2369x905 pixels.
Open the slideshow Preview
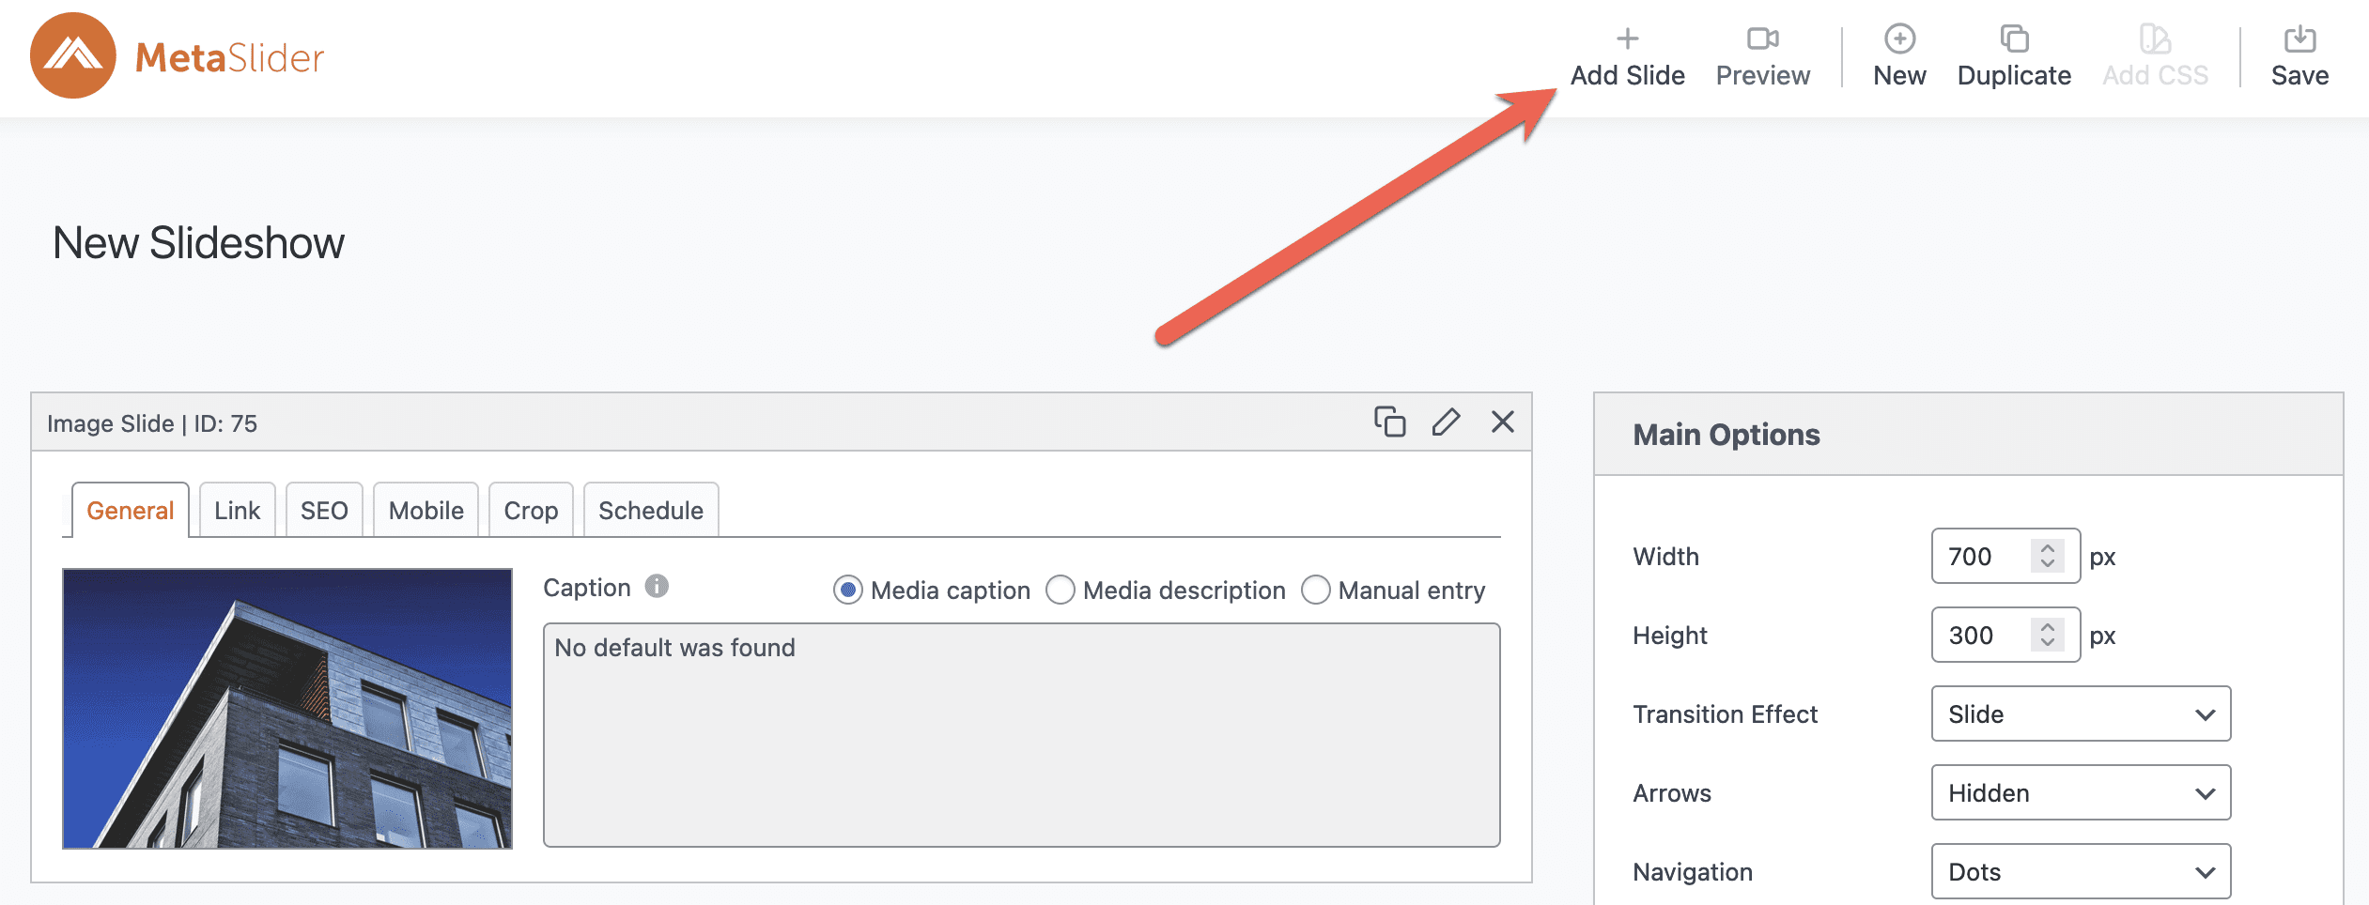pyautogui.click(x=1762, y=56)
